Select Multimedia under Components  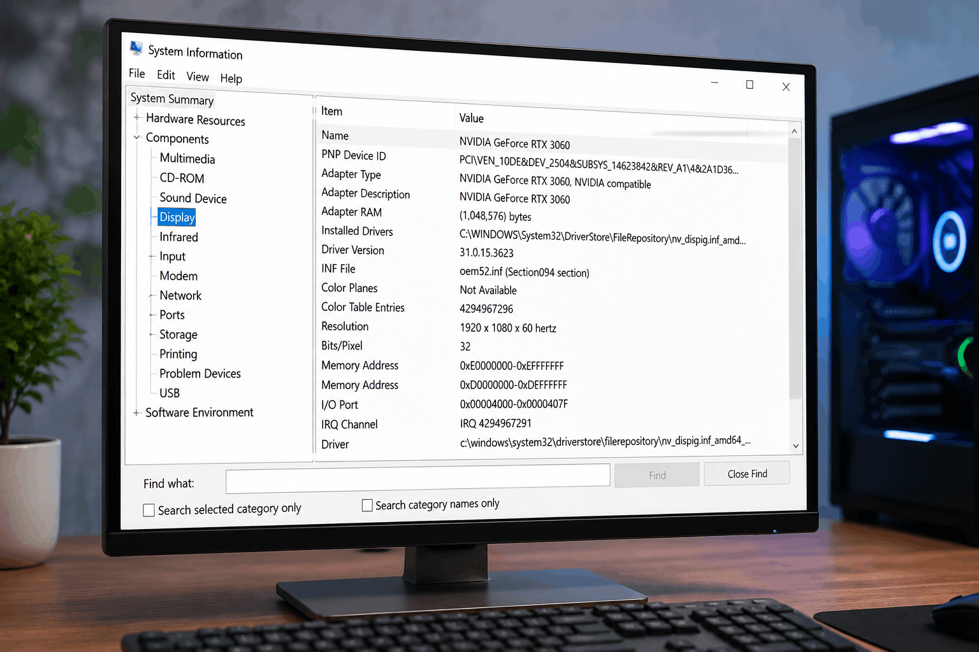(x=187, y=159)
